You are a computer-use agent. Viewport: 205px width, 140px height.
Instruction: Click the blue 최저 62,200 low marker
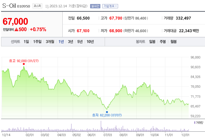107,112
